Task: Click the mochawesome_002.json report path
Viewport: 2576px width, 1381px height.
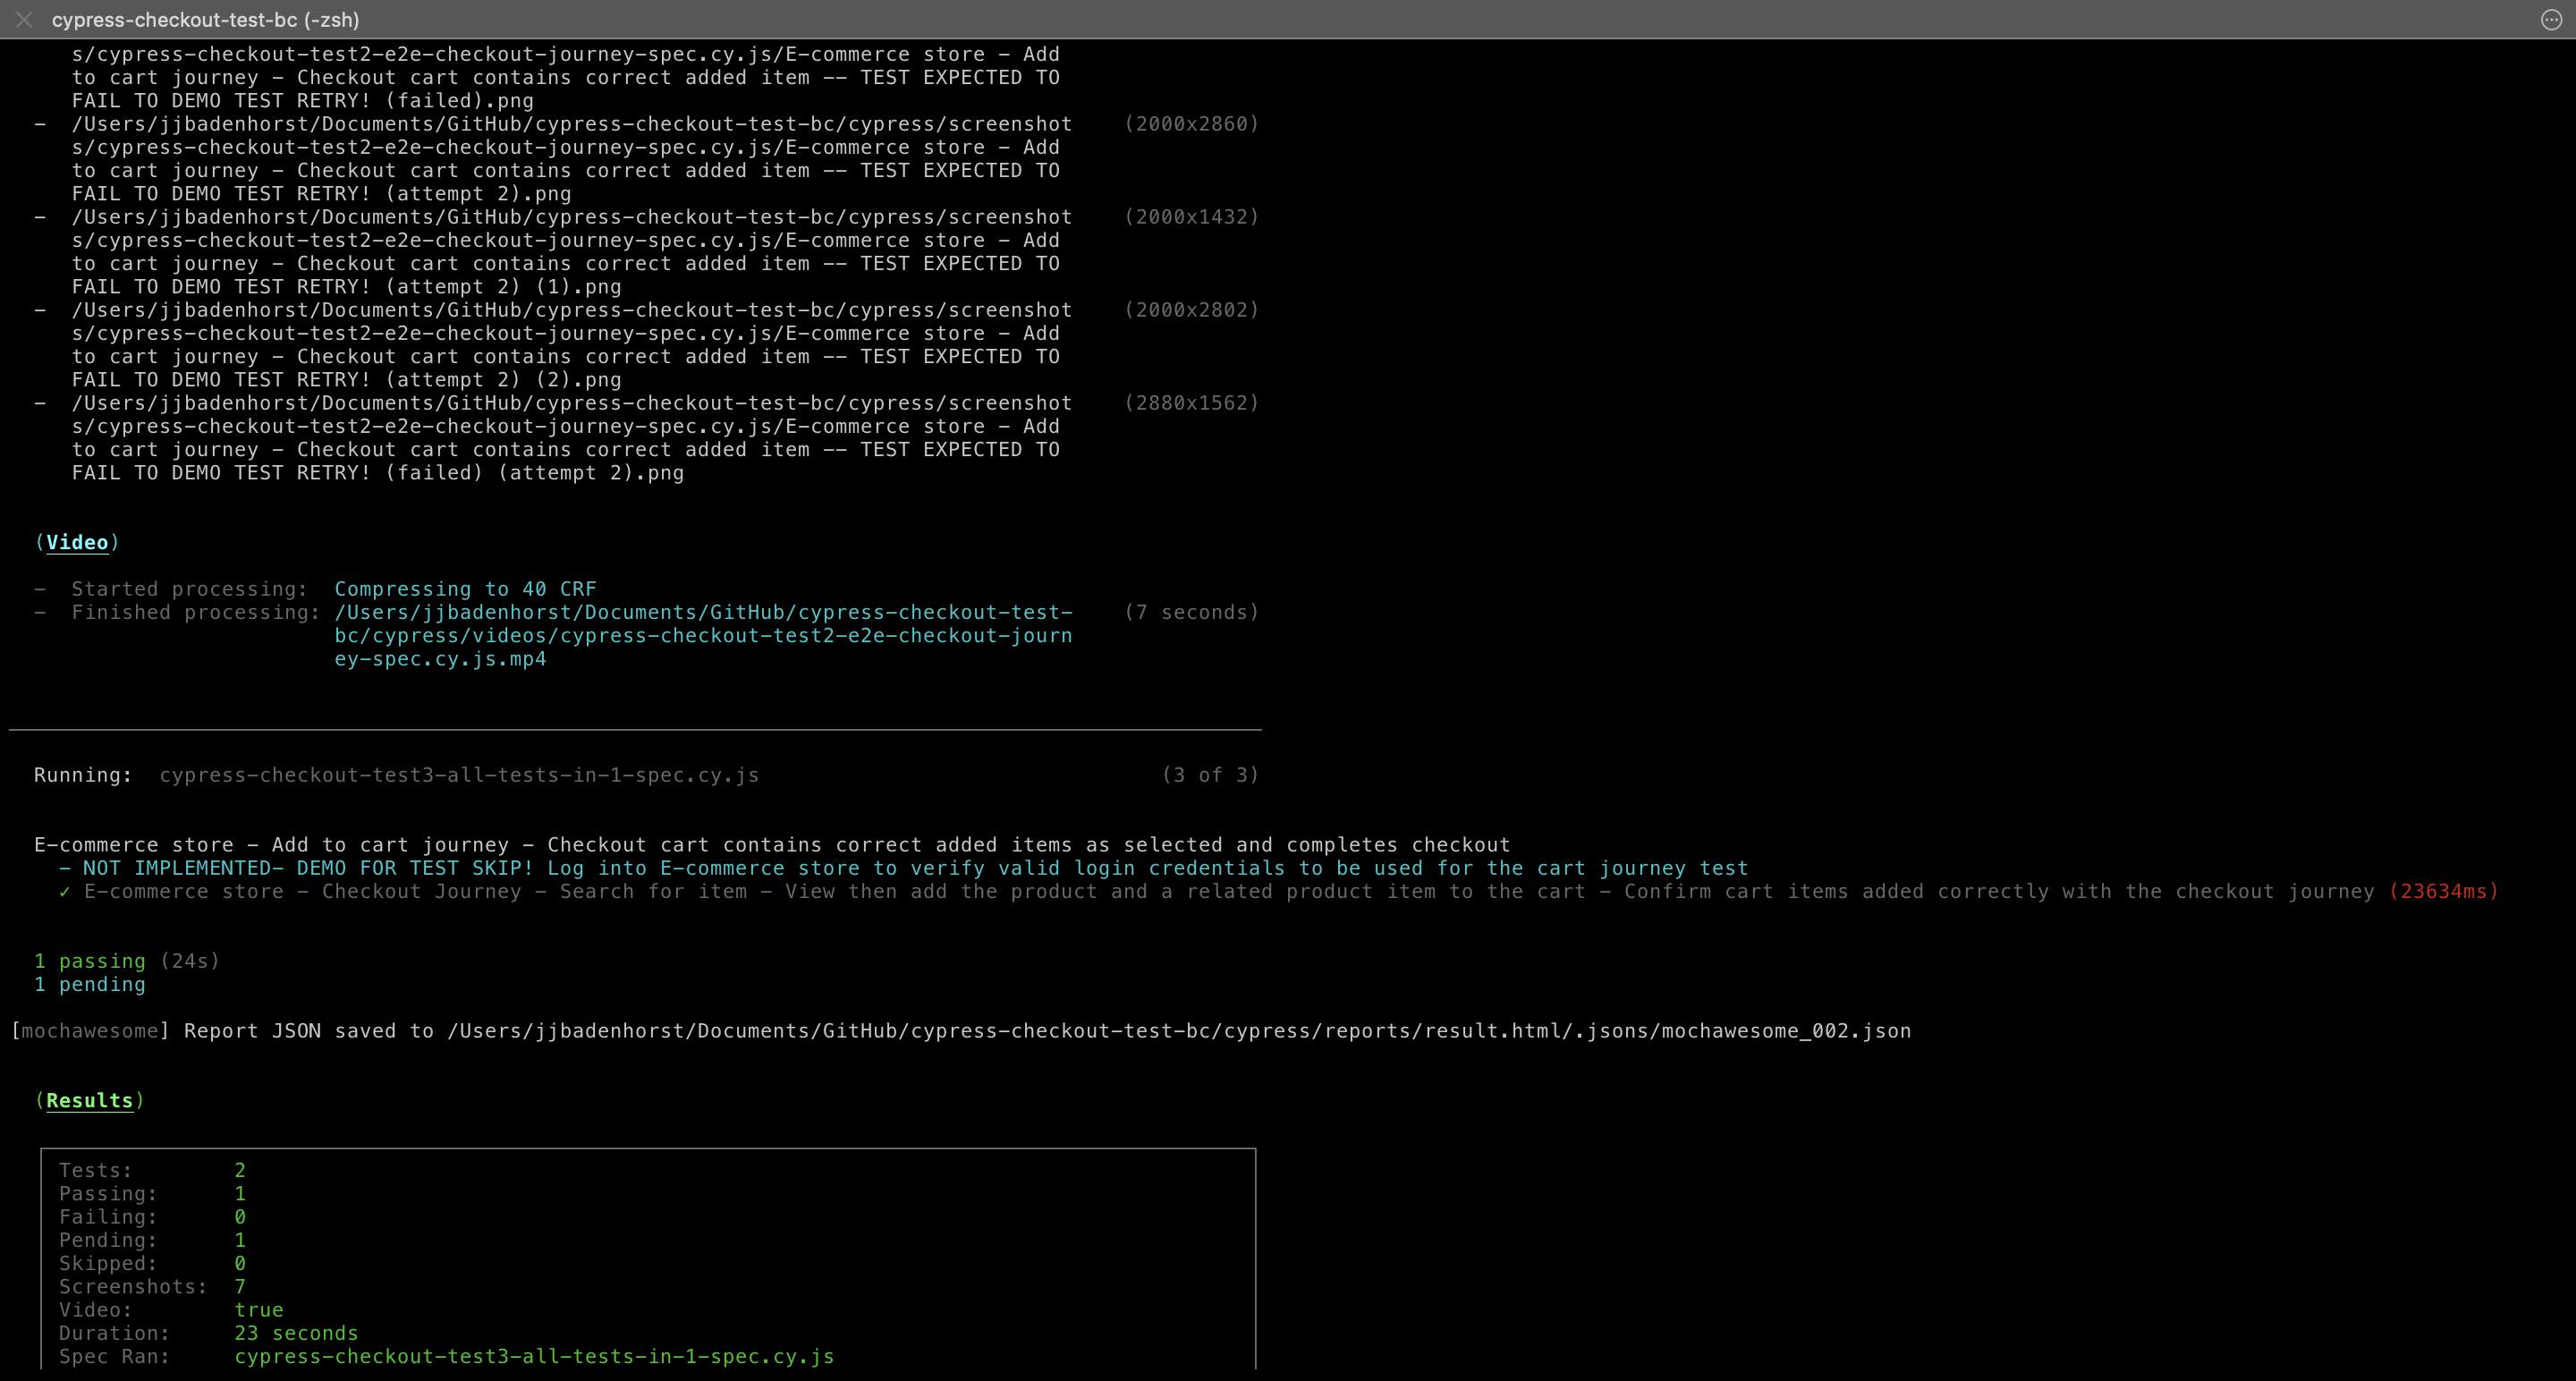Action: pyautogui.click(x=1179, y=1030)
